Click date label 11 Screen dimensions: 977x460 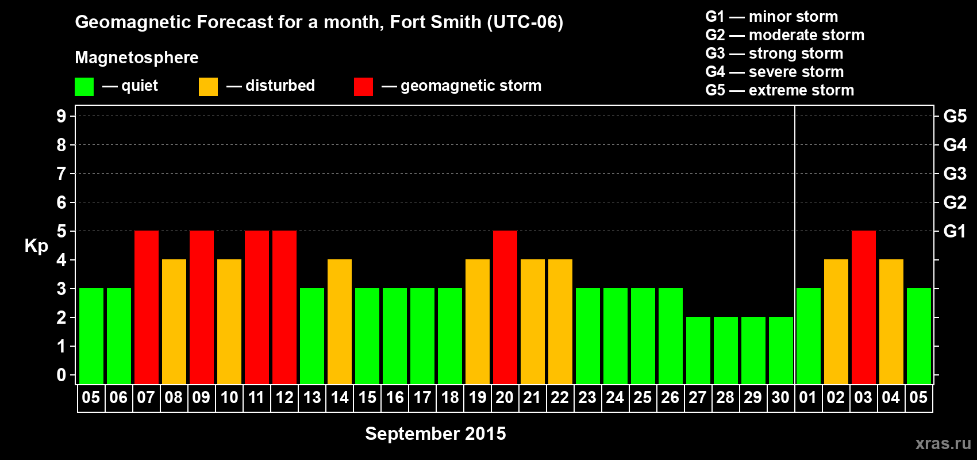point(256,397)
